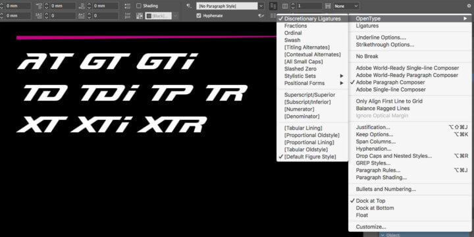Click the columns count stepper arrows
Image resolution: width=474 pixels, height=237 pixels.
[x=292, y=6]
